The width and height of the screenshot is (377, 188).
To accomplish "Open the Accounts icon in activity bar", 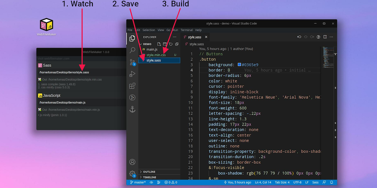I will click(x=132, y=162).
